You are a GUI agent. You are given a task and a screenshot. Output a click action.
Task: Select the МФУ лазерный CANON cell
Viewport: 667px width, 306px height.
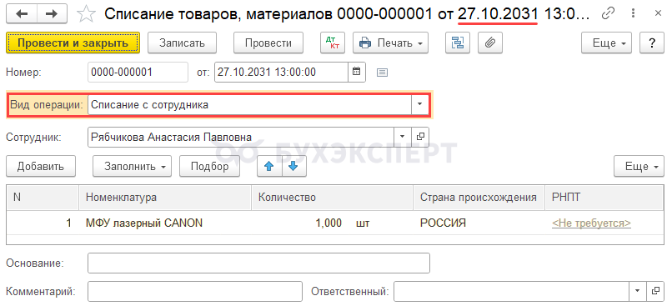[x=165, y=223]
